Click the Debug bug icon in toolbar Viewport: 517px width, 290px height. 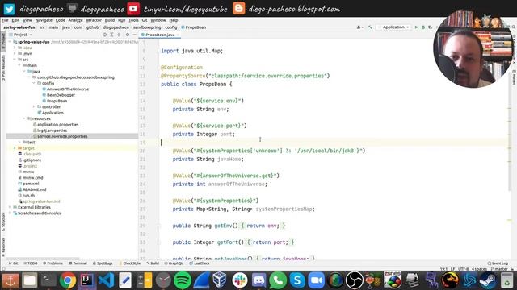coord(423,27)
